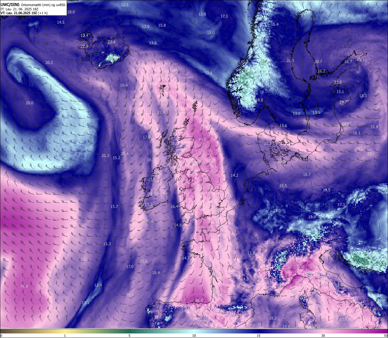
Task: Click the 46.0 value over Bay of Biscay
Action: click(x=199, y=300)
